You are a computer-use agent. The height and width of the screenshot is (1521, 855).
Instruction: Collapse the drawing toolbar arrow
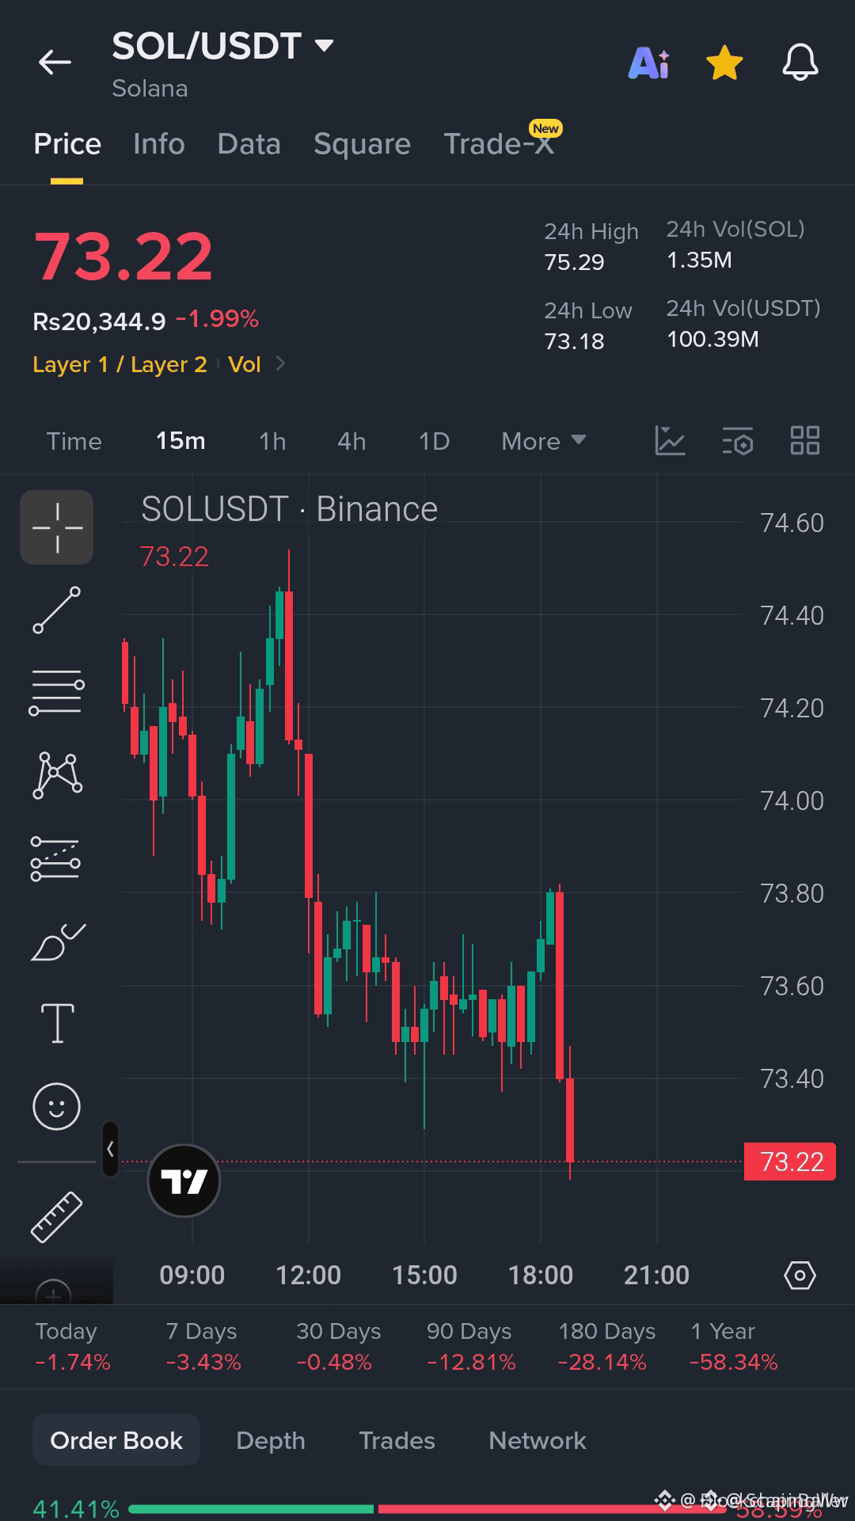(x=110, y=1149)
